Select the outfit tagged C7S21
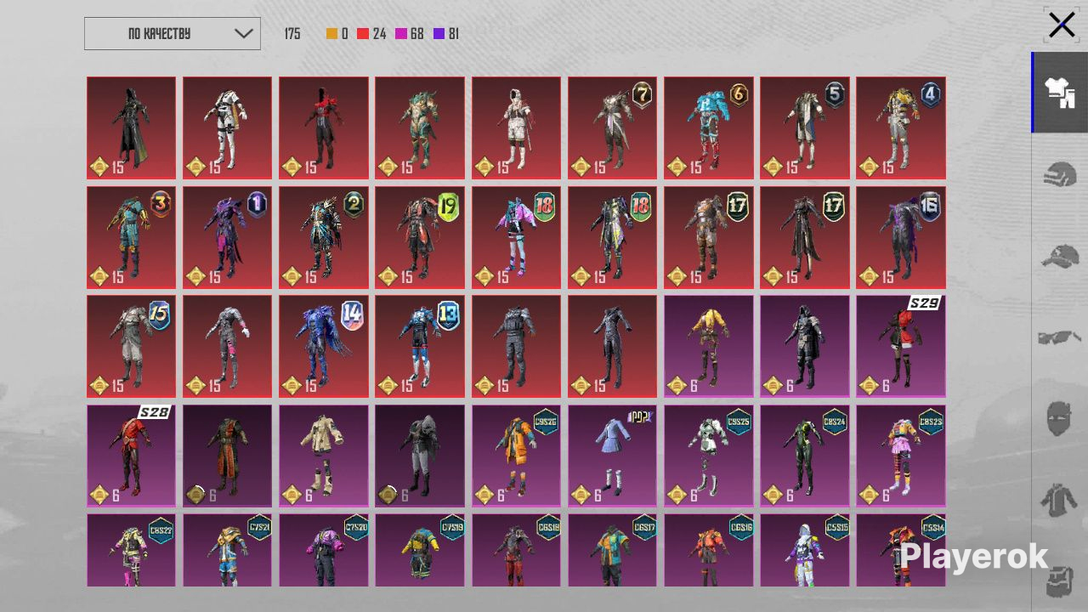Image resolution: width=1088 pixels, height=612 pixels. [x=227, y=550]
